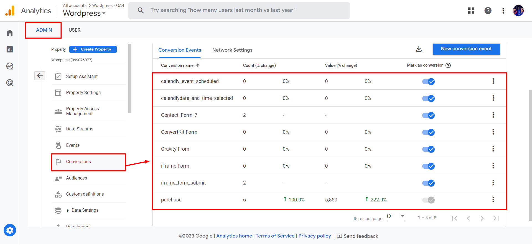Disable conversion toggle for calendly_event_scheduled

[x=428, y=82]
